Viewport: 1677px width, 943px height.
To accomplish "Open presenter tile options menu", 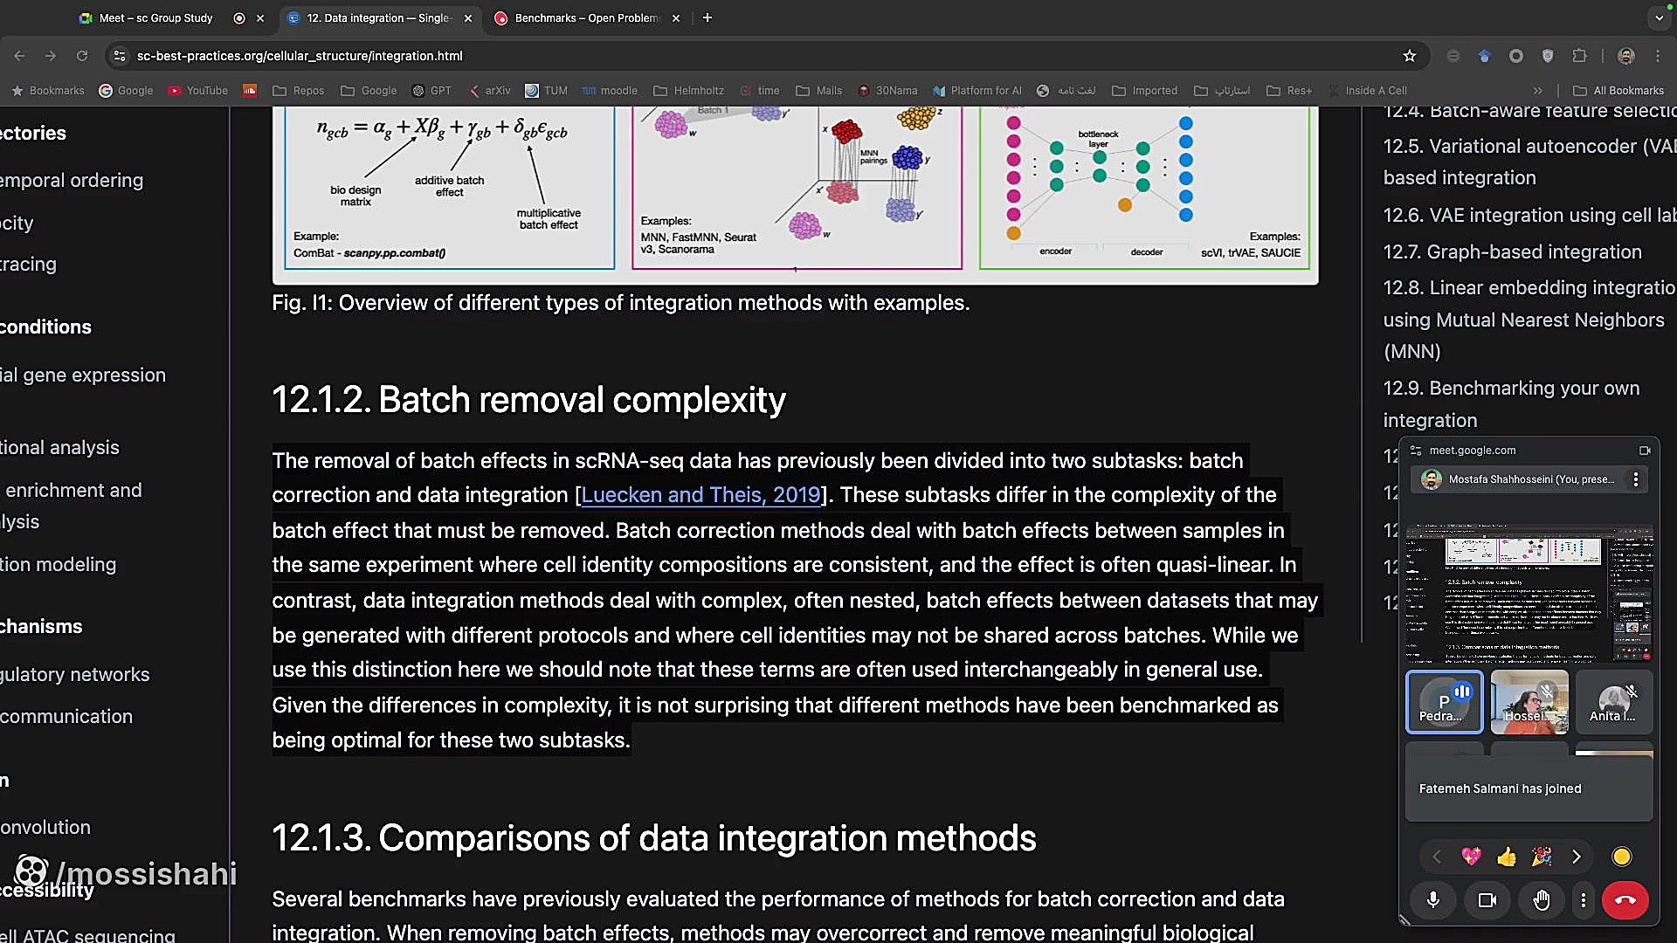I will (1636, 479).
